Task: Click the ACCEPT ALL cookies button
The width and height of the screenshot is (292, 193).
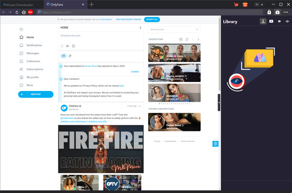Action: click(x=152, y=20)
